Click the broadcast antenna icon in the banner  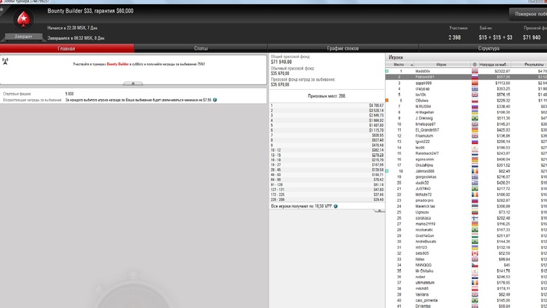pyautogui.click(x=5, y=62)
